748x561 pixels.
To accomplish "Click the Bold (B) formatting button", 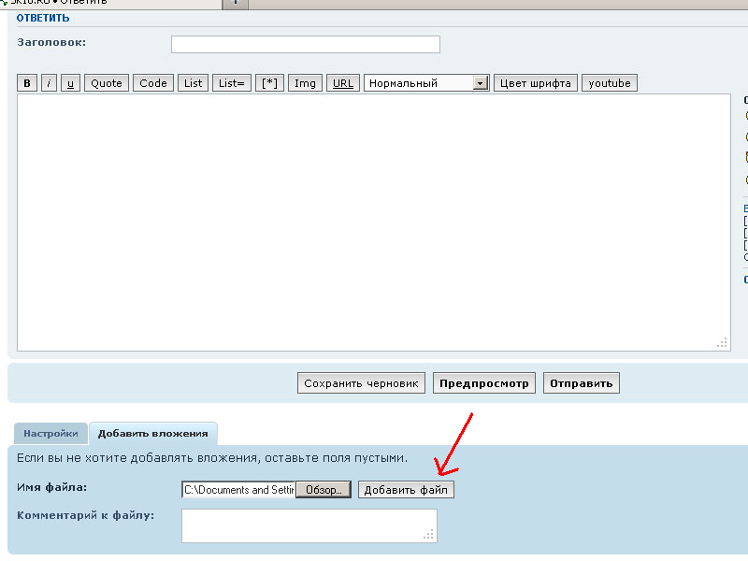I will point(27,83).
